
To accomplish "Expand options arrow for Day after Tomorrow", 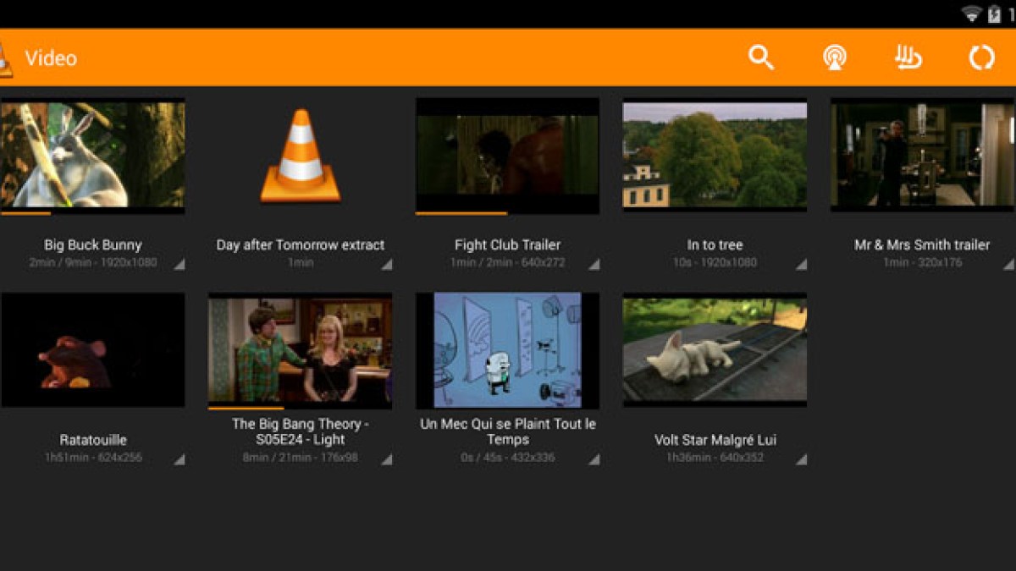I will (387, 265).
